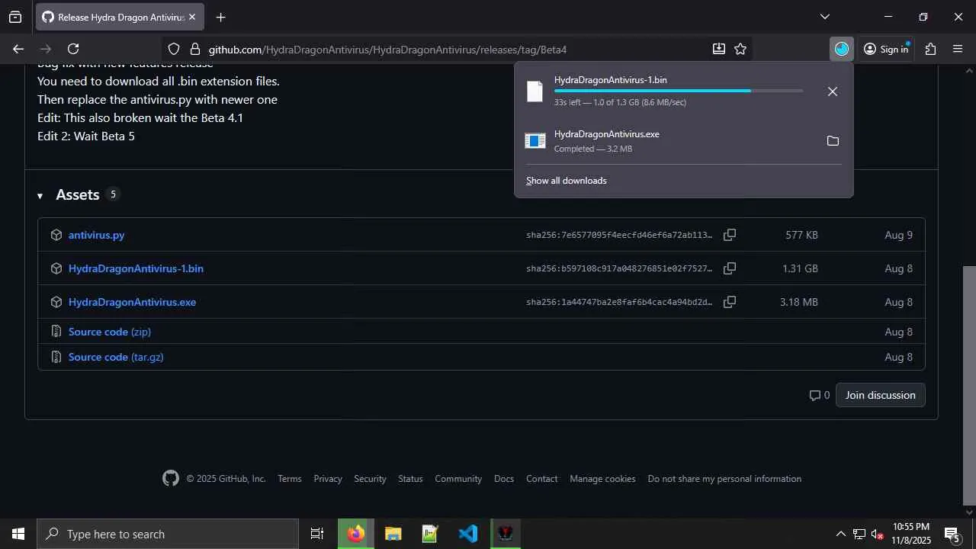Screen dimensions: 976x549
Task: Click the network icon in system tray
Action: (x=859, y=534)
